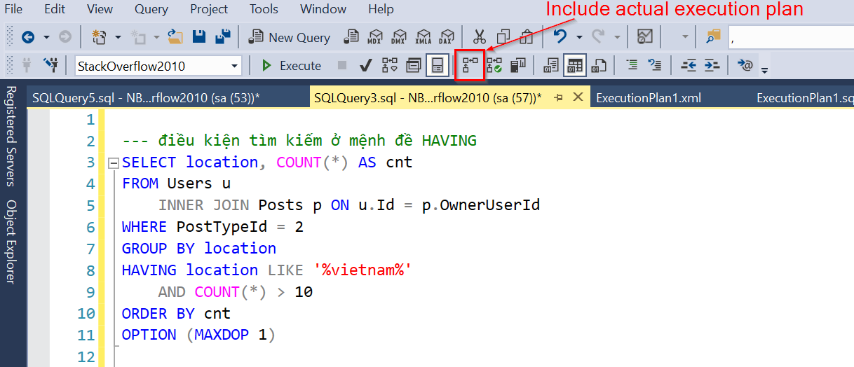Open the Undo history dropdown arrow

point(578,37)
